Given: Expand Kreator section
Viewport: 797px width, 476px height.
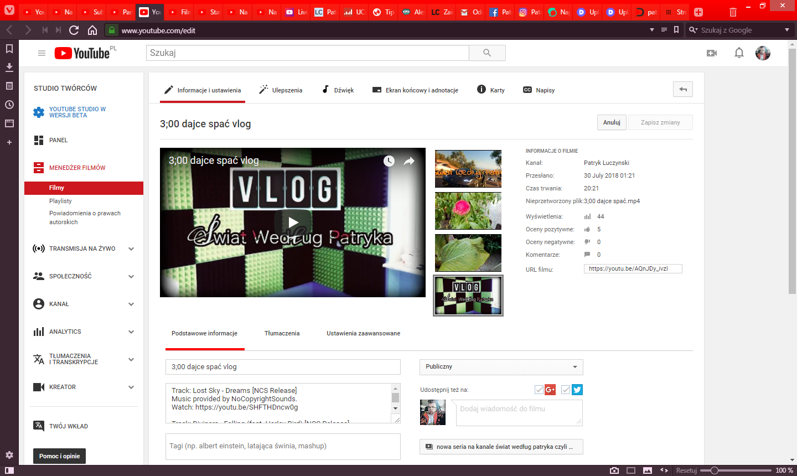Looking at the screenshot, I should (x=131, y=387).
